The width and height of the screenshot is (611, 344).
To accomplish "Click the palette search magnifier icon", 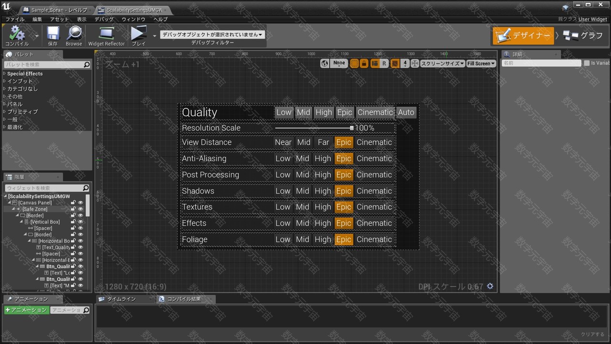I will (x=86, y=64).
